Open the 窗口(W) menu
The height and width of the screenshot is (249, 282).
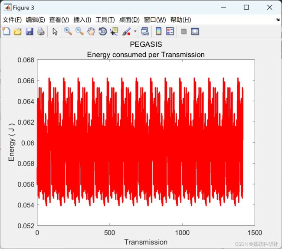155,20
